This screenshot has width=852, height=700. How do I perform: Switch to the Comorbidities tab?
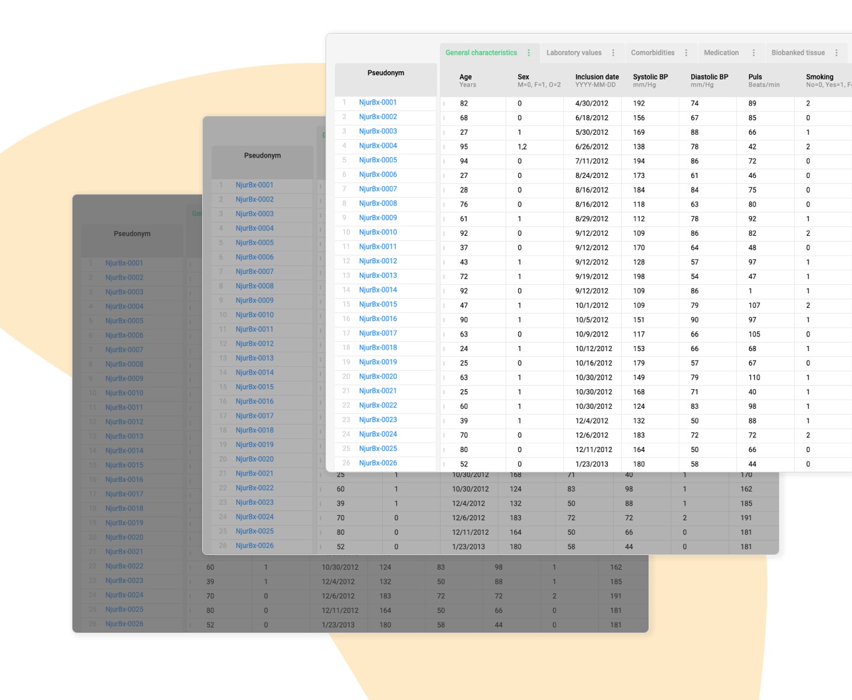652,53
